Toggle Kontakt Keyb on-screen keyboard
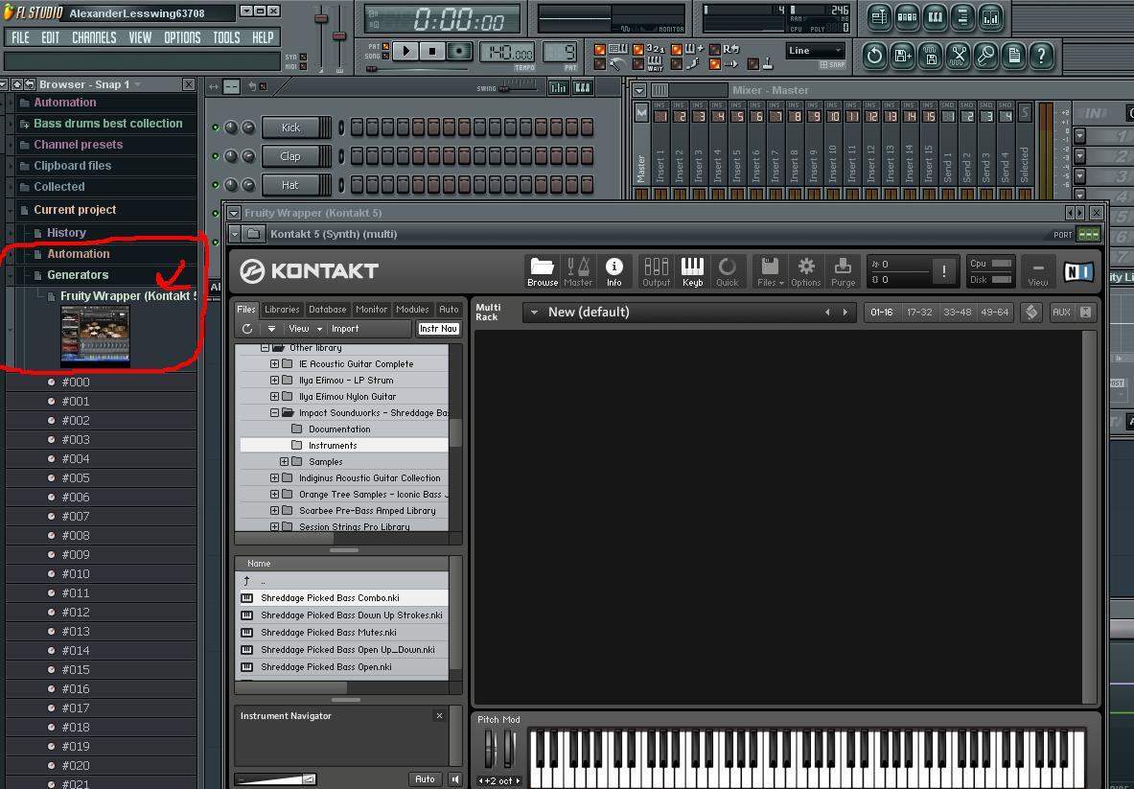The image size is (1134, 789). pyautogui.click(x=692, y=271)
